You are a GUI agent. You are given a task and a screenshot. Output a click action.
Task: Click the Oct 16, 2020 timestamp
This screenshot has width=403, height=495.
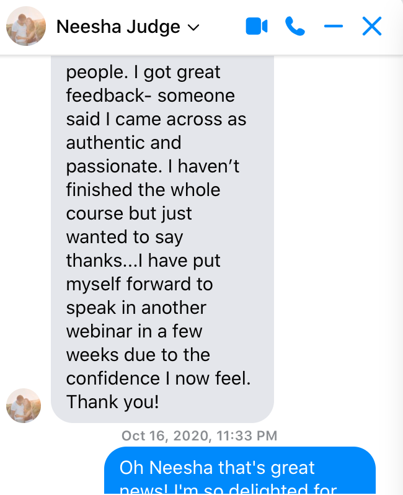[x=199, y=436]
